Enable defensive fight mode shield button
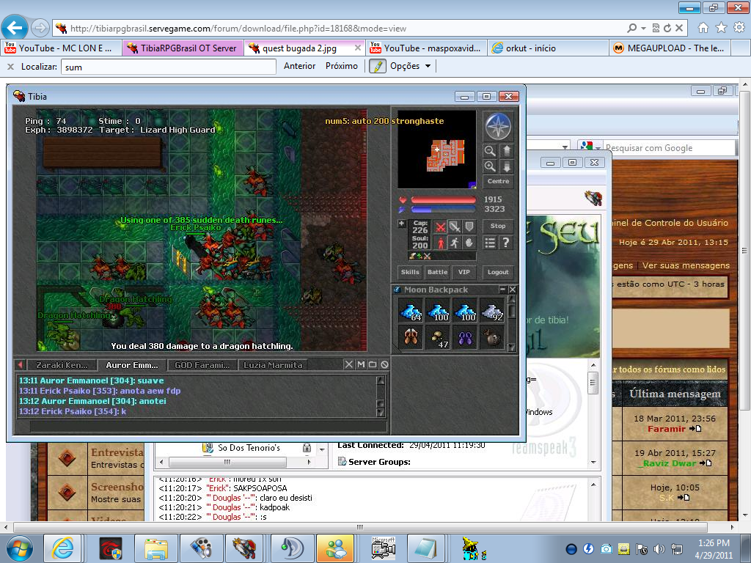The width and height of the screenshot is (751, 563). point(469,227)
